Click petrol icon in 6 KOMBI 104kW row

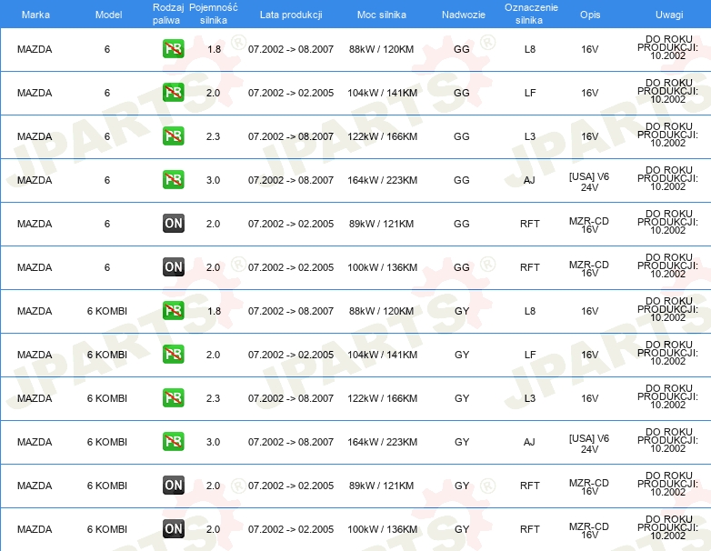pyautogui.click(x=174, y=354)
